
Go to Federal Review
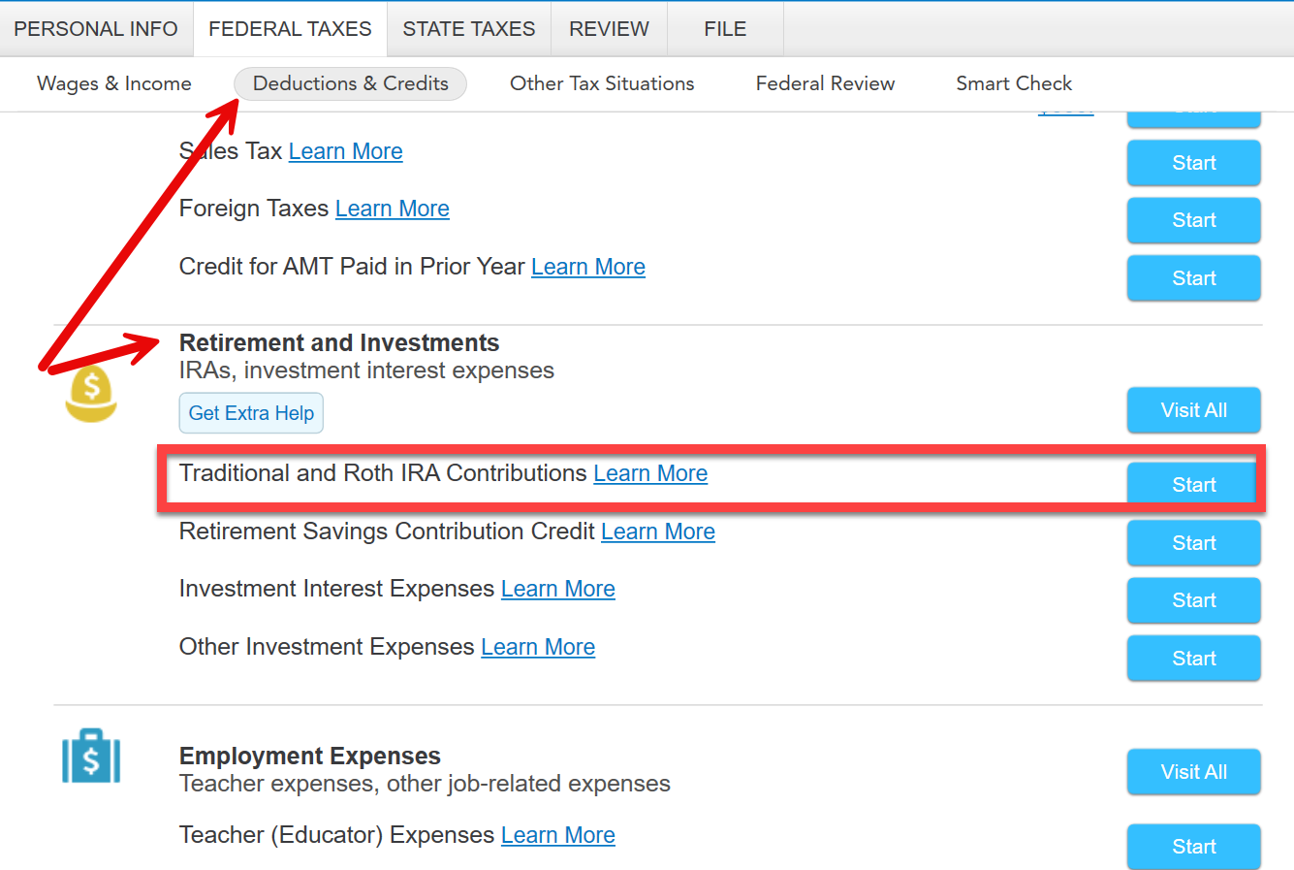(x=825, y=83)
